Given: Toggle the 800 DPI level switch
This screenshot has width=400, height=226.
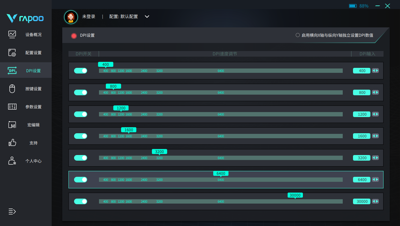Looking at the screenshot, I should click(x=81, y=92).
